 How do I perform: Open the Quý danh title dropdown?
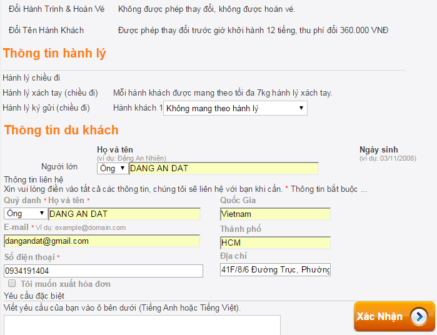25,214
